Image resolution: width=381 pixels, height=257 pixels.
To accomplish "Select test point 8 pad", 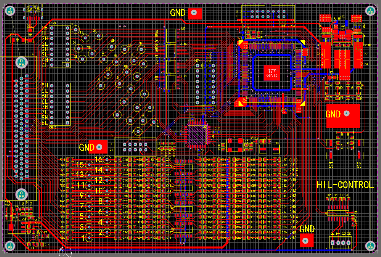I will pos(107,201).
